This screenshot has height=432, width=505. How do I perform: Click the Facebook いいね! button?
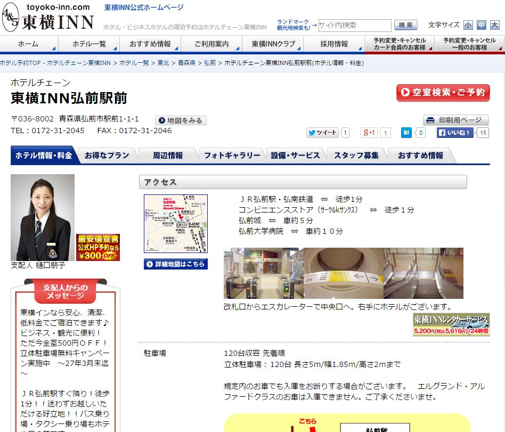coord(455,133)
